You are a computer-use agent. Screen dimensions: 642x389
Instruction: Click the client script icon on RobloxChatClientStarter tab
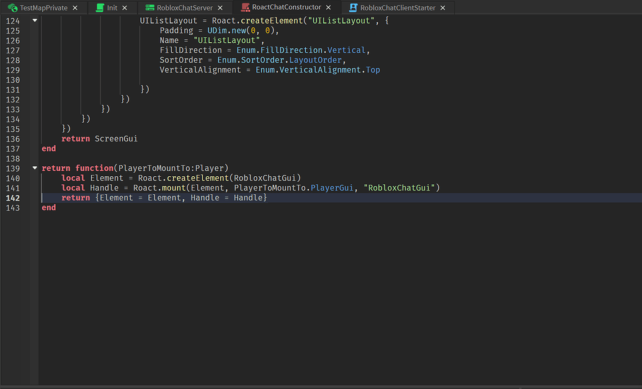click(353, 8)
